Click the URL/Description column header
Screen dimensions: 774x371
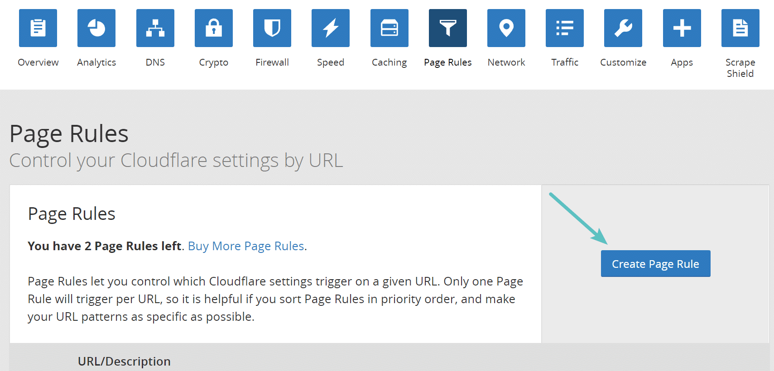coord(124,361)
